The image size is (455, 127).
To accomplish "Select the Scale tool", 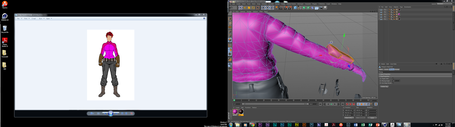I will pyautogui.click(x=249, y=8).
